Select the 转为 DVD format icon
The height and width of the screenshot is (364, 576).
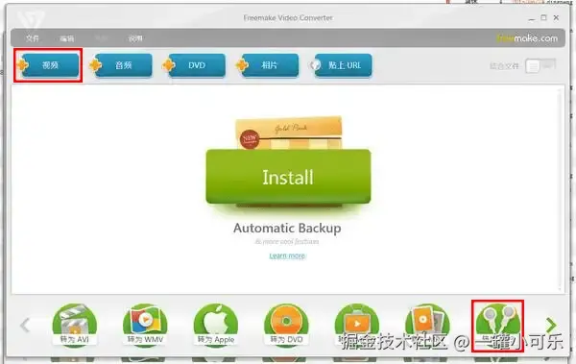point(286,325)
